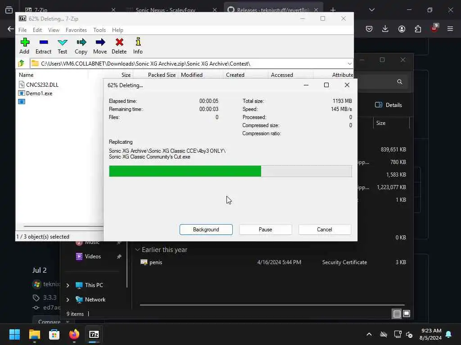Go back in Firefox
Screen dimensions: 461x345
point(11,29)
